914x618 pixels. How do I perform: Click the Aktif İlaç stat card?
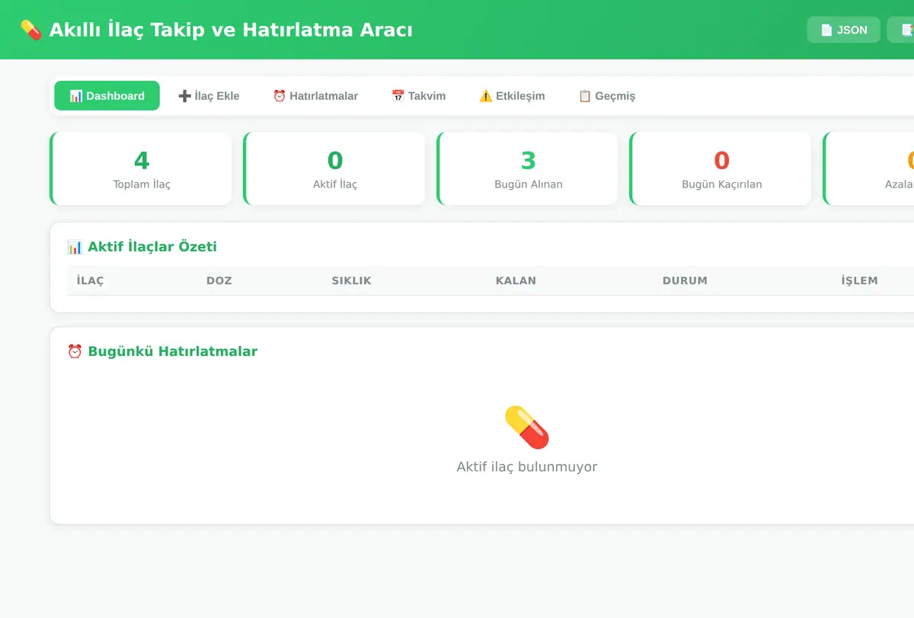[335, 168]
